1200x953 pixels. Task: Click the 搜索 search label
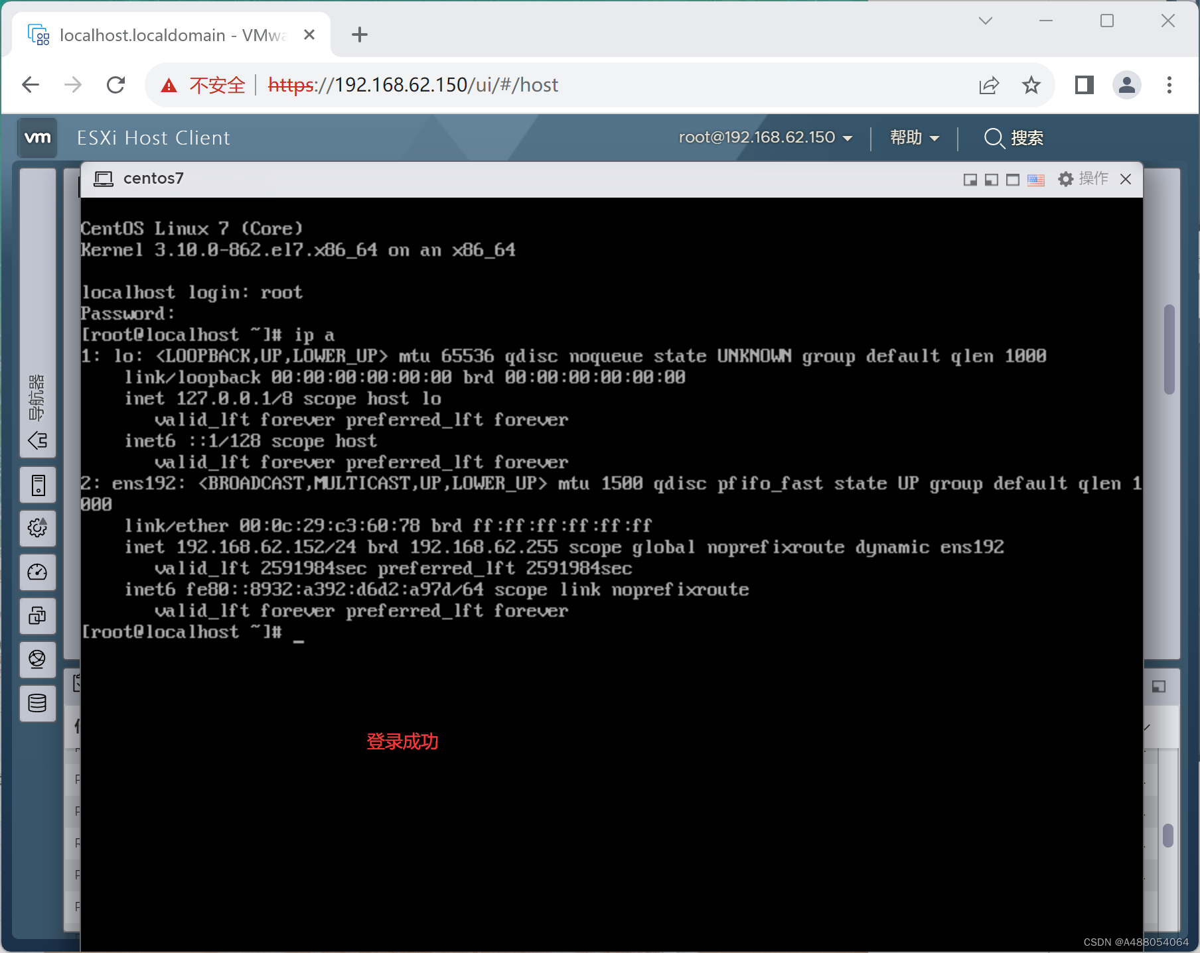(1027, 138)
